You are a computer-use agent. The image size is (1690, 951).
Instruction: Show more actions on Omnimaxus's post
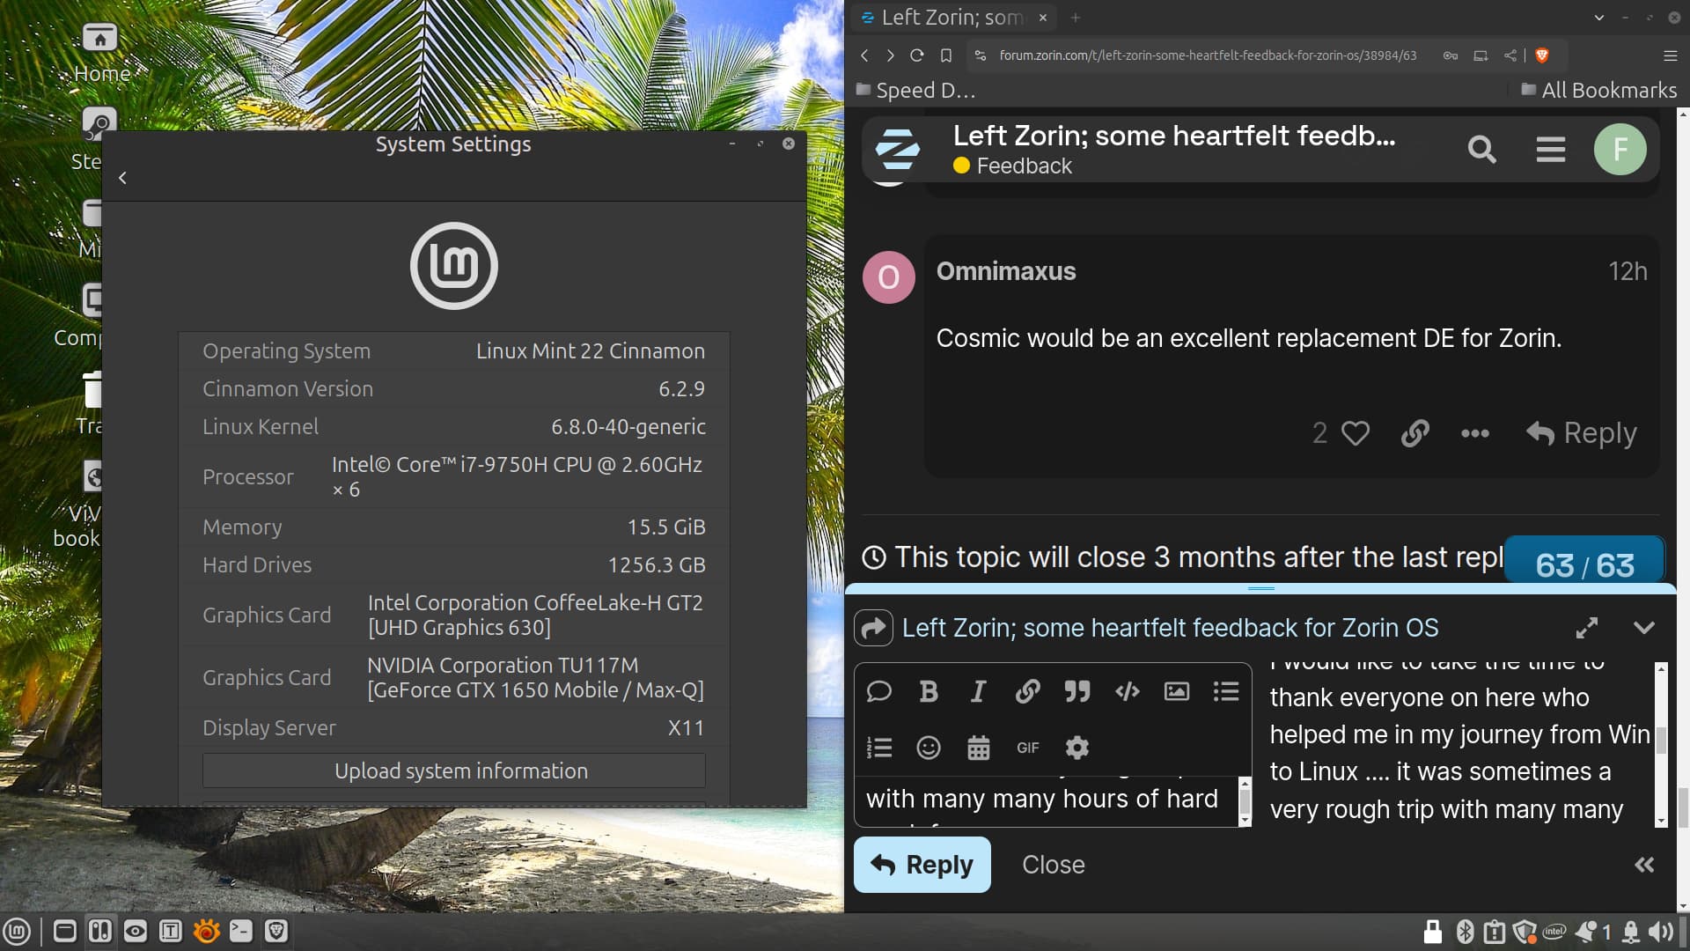pos(1475,433)
